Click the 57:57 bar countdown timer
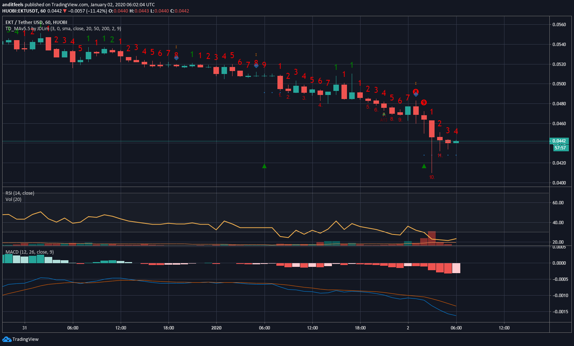Image resolution: width=574 pixels, height=346 pixels. click(560, 148)
